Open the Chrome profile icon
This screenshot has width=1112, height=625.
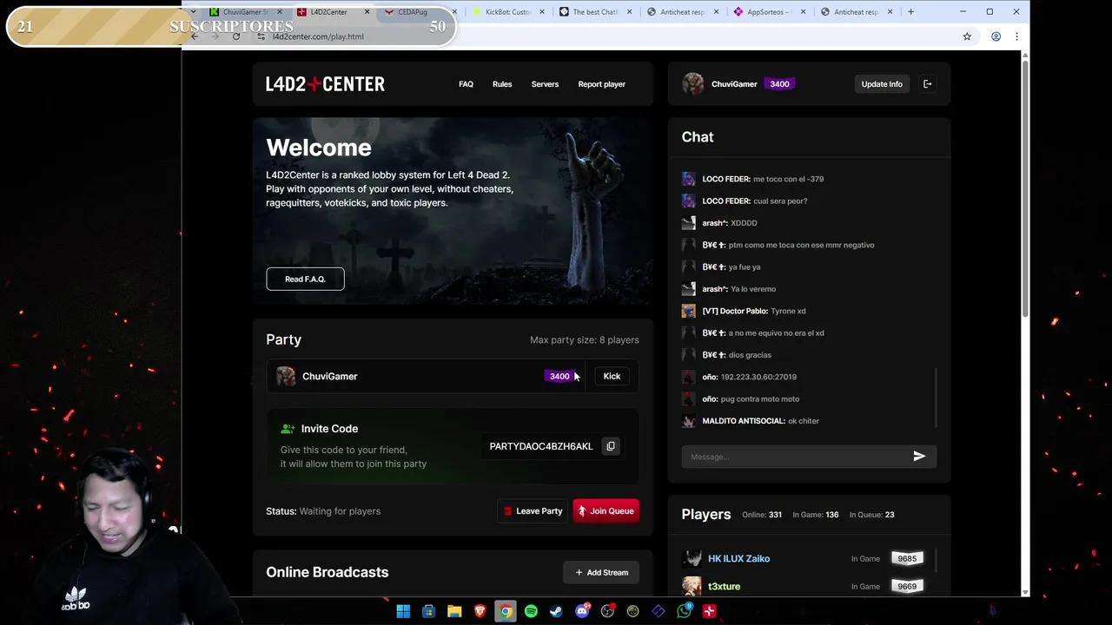[996, 36]
